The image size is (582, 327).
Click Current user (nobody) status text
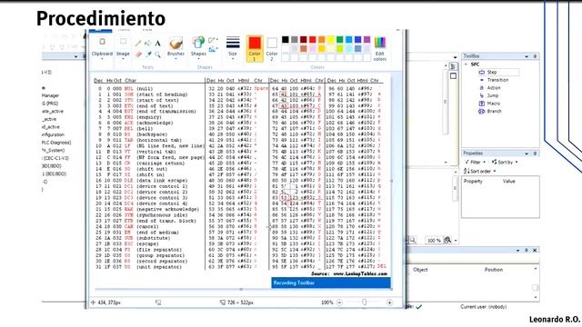coord(483,307)
